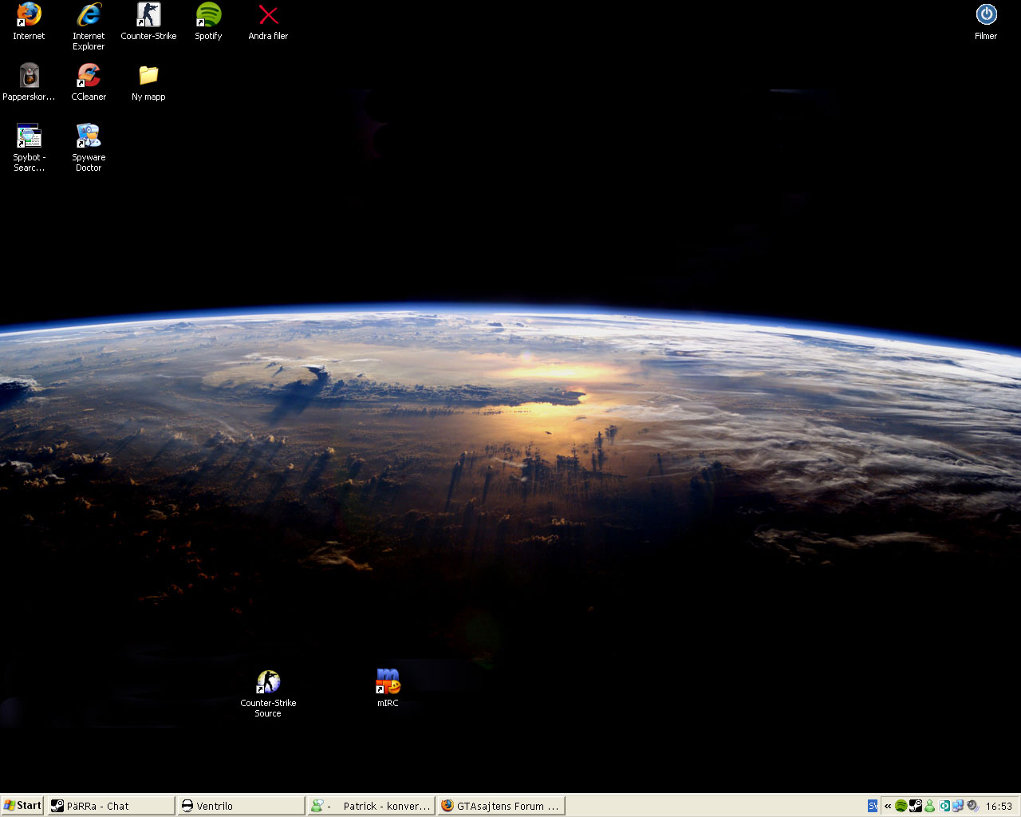The image size is (1021, 817).
Task: Switch to the Ventrilo taskbar window
Action: click(241, 806)
